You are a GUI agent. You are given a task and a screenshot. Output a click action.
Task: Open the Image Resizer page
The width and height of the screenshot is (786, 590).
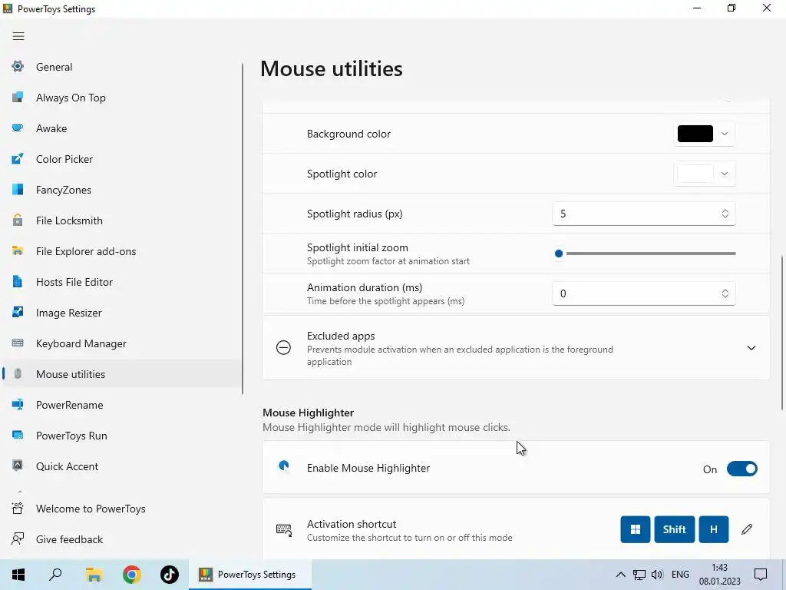[x=123, y=313]
